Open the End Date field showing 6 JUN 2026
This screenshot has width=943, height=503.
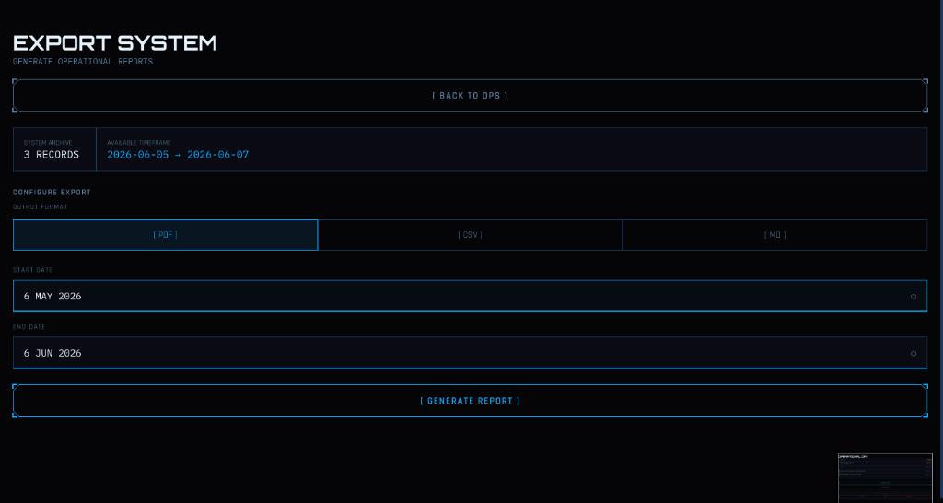pyautogui.click(x=470, y=353)
